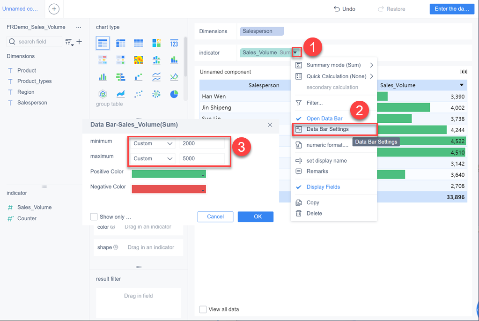Open the maximum Custom dropdown
Screen dimensions: 479x321
click(153, 159)
